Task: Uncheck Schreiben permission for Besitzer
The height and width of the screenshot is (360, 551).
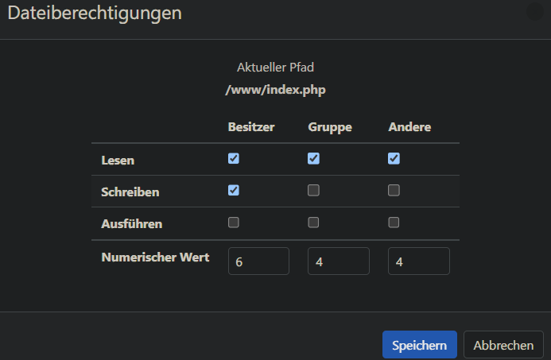Action: (x=234, y=191)
